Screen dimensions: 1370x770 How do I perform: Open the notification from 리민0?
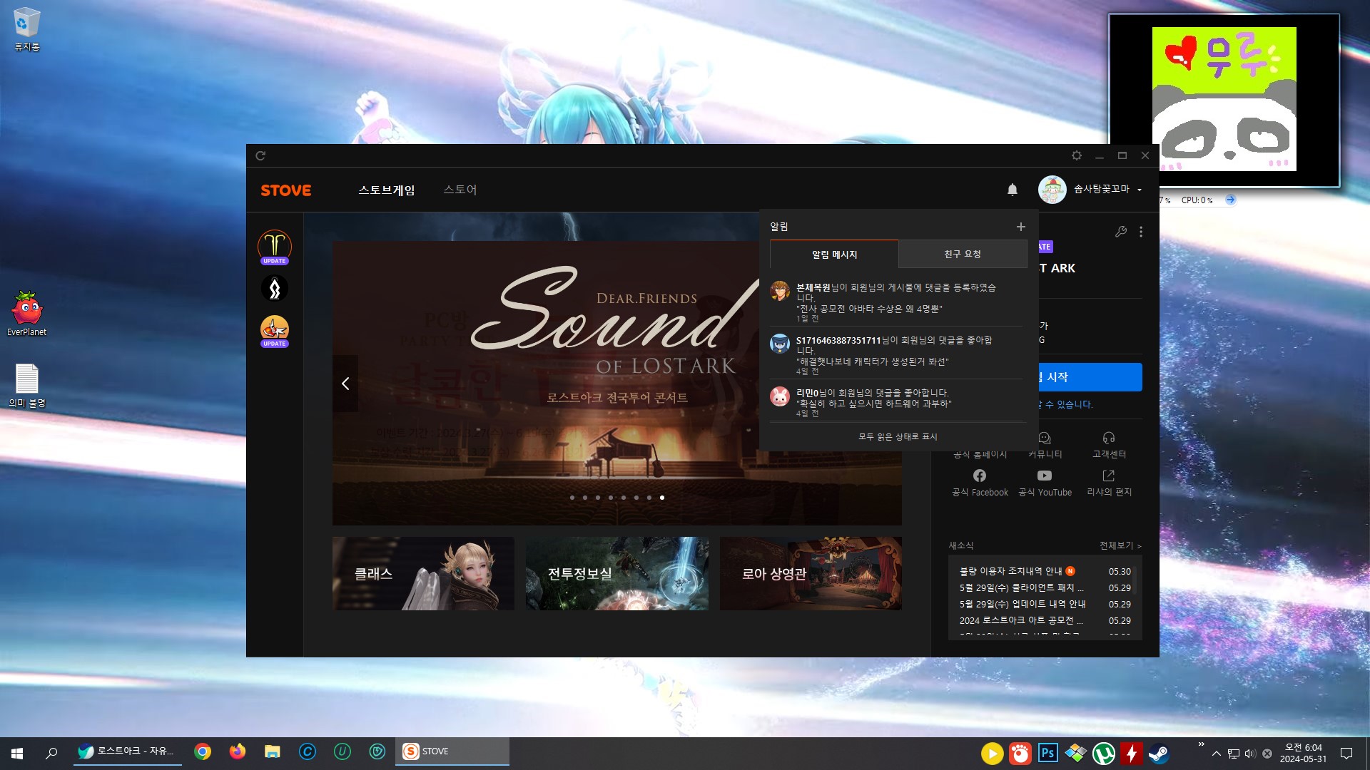[x=898, y=402]
